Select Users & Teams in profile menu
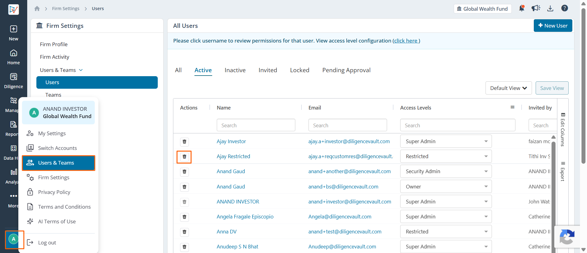 [58, 163]
